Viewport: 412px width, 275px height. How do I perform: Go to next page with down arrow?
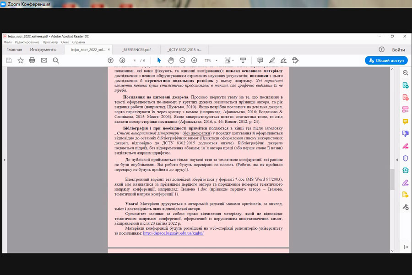click(x=122, y=60)
